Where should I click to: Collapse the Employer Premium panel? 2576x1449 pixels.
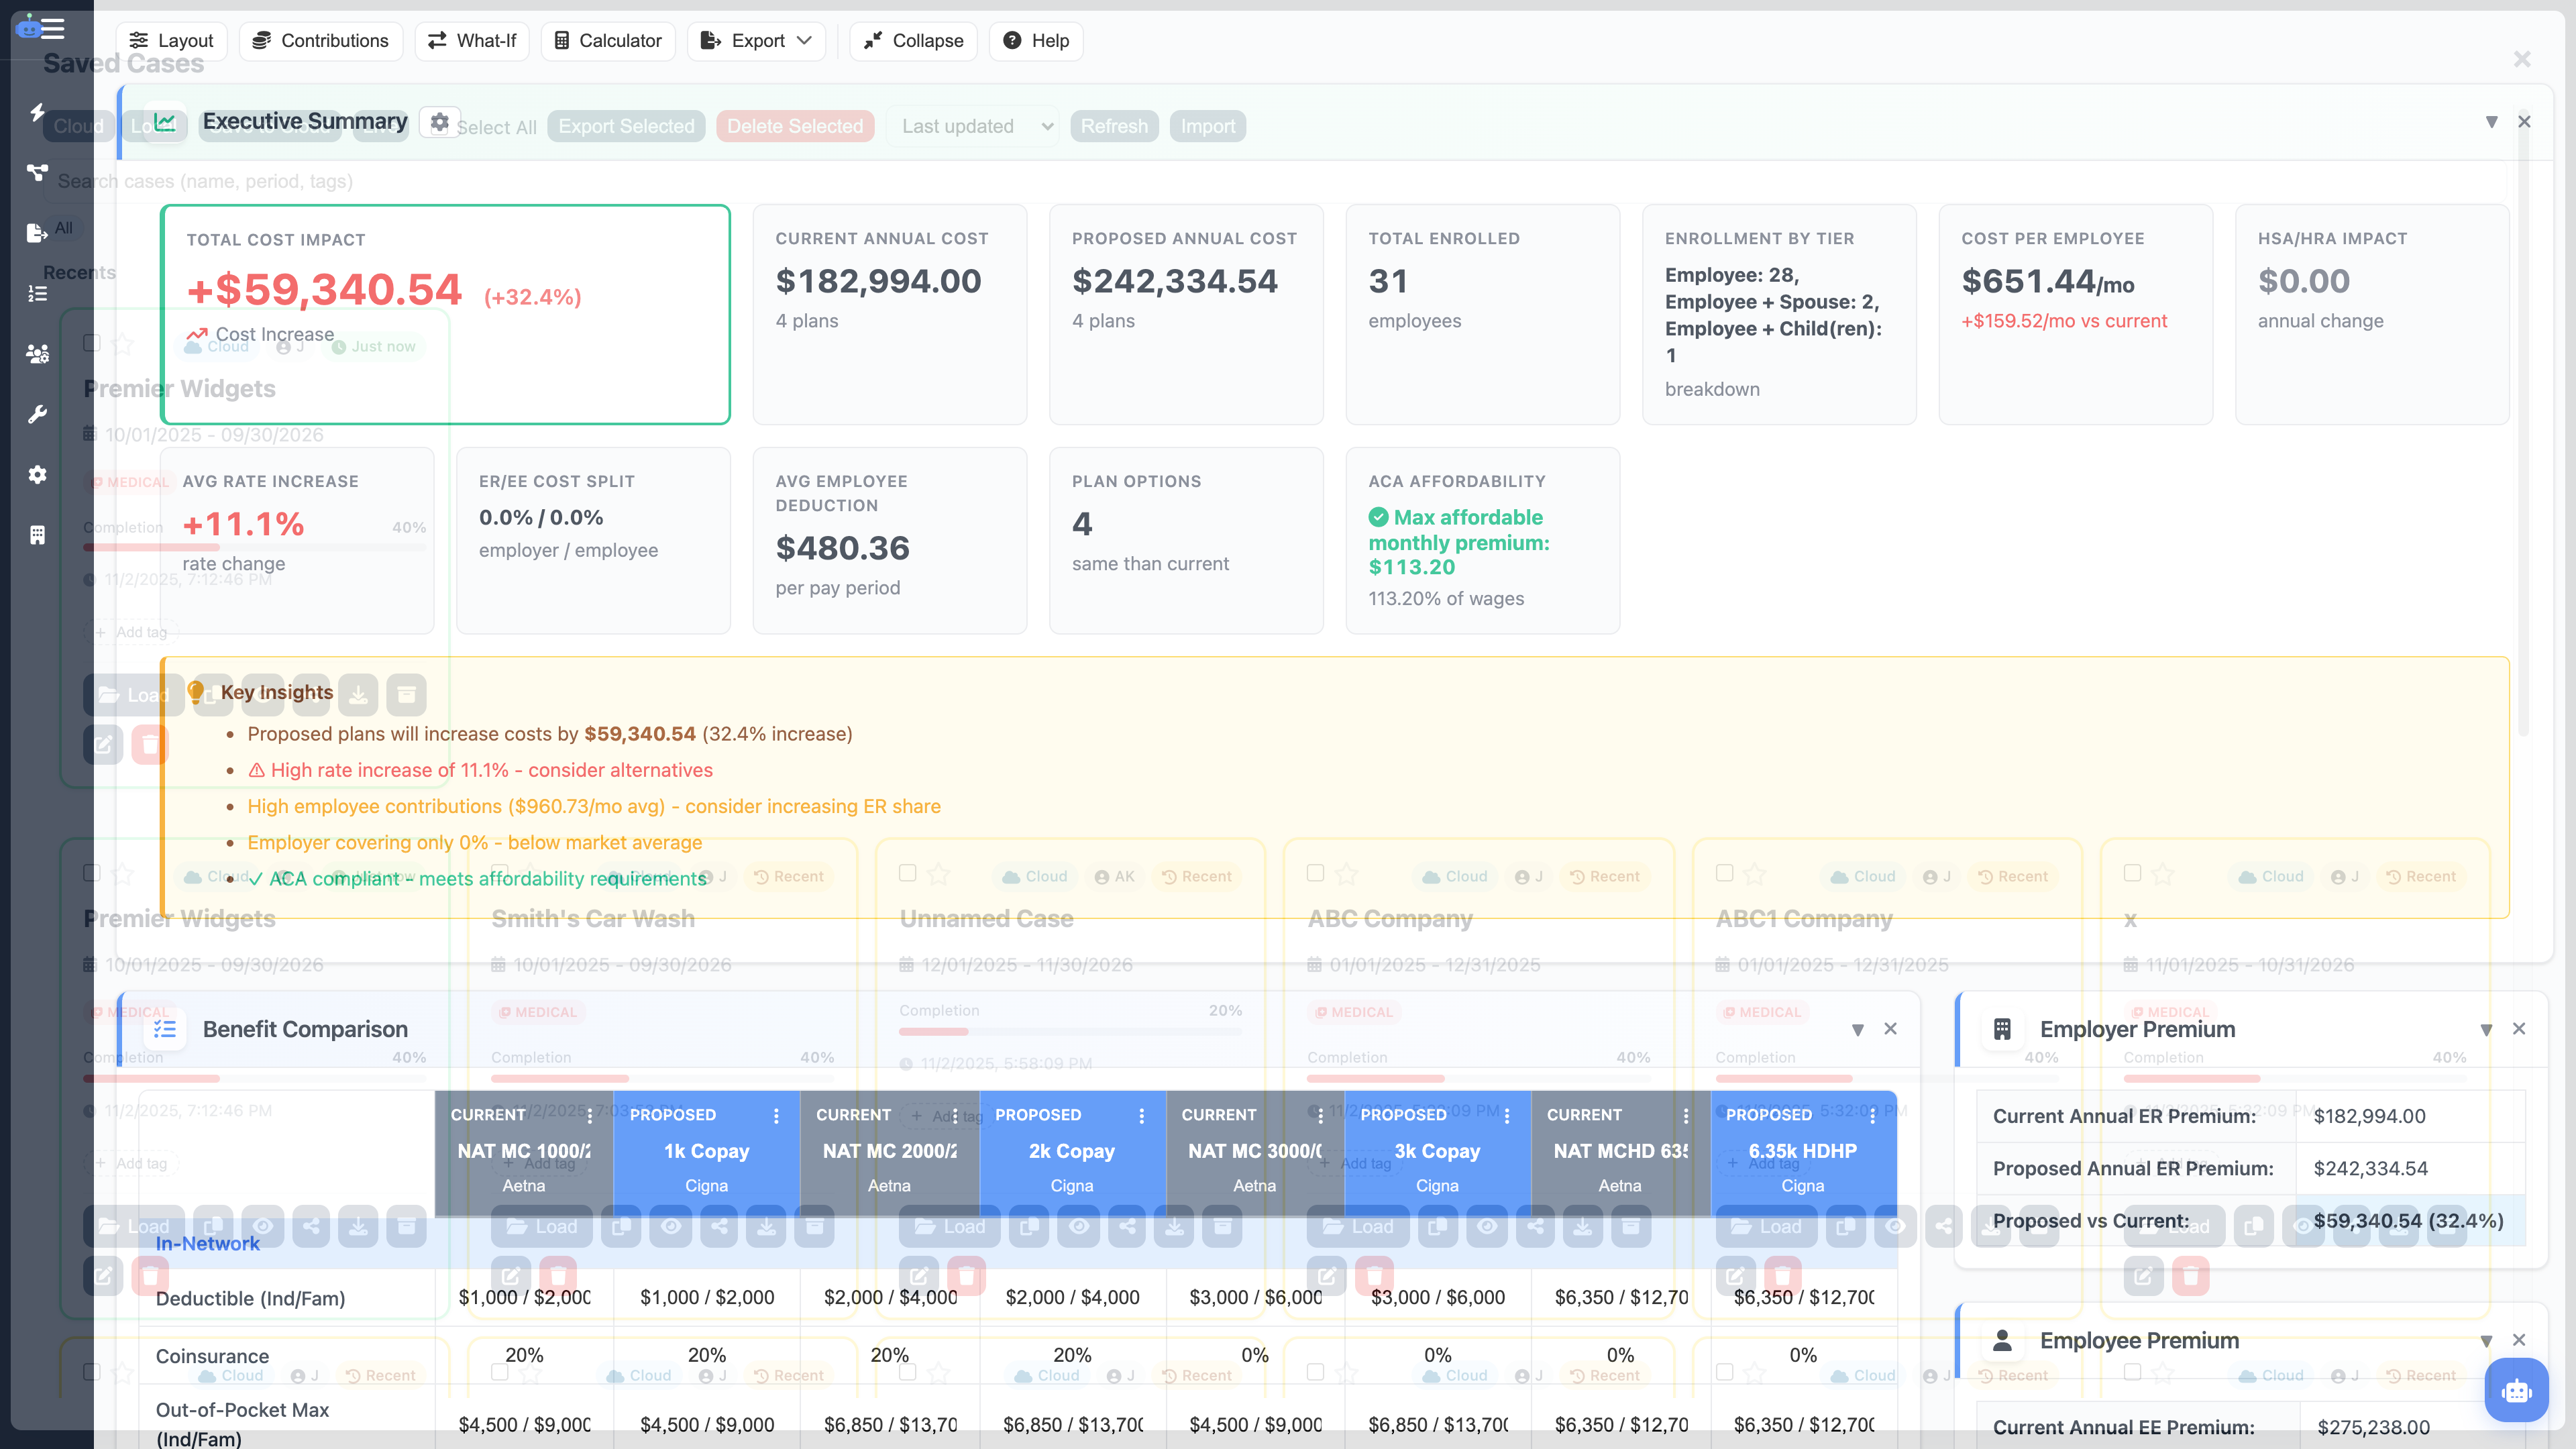[2486, 1029]
